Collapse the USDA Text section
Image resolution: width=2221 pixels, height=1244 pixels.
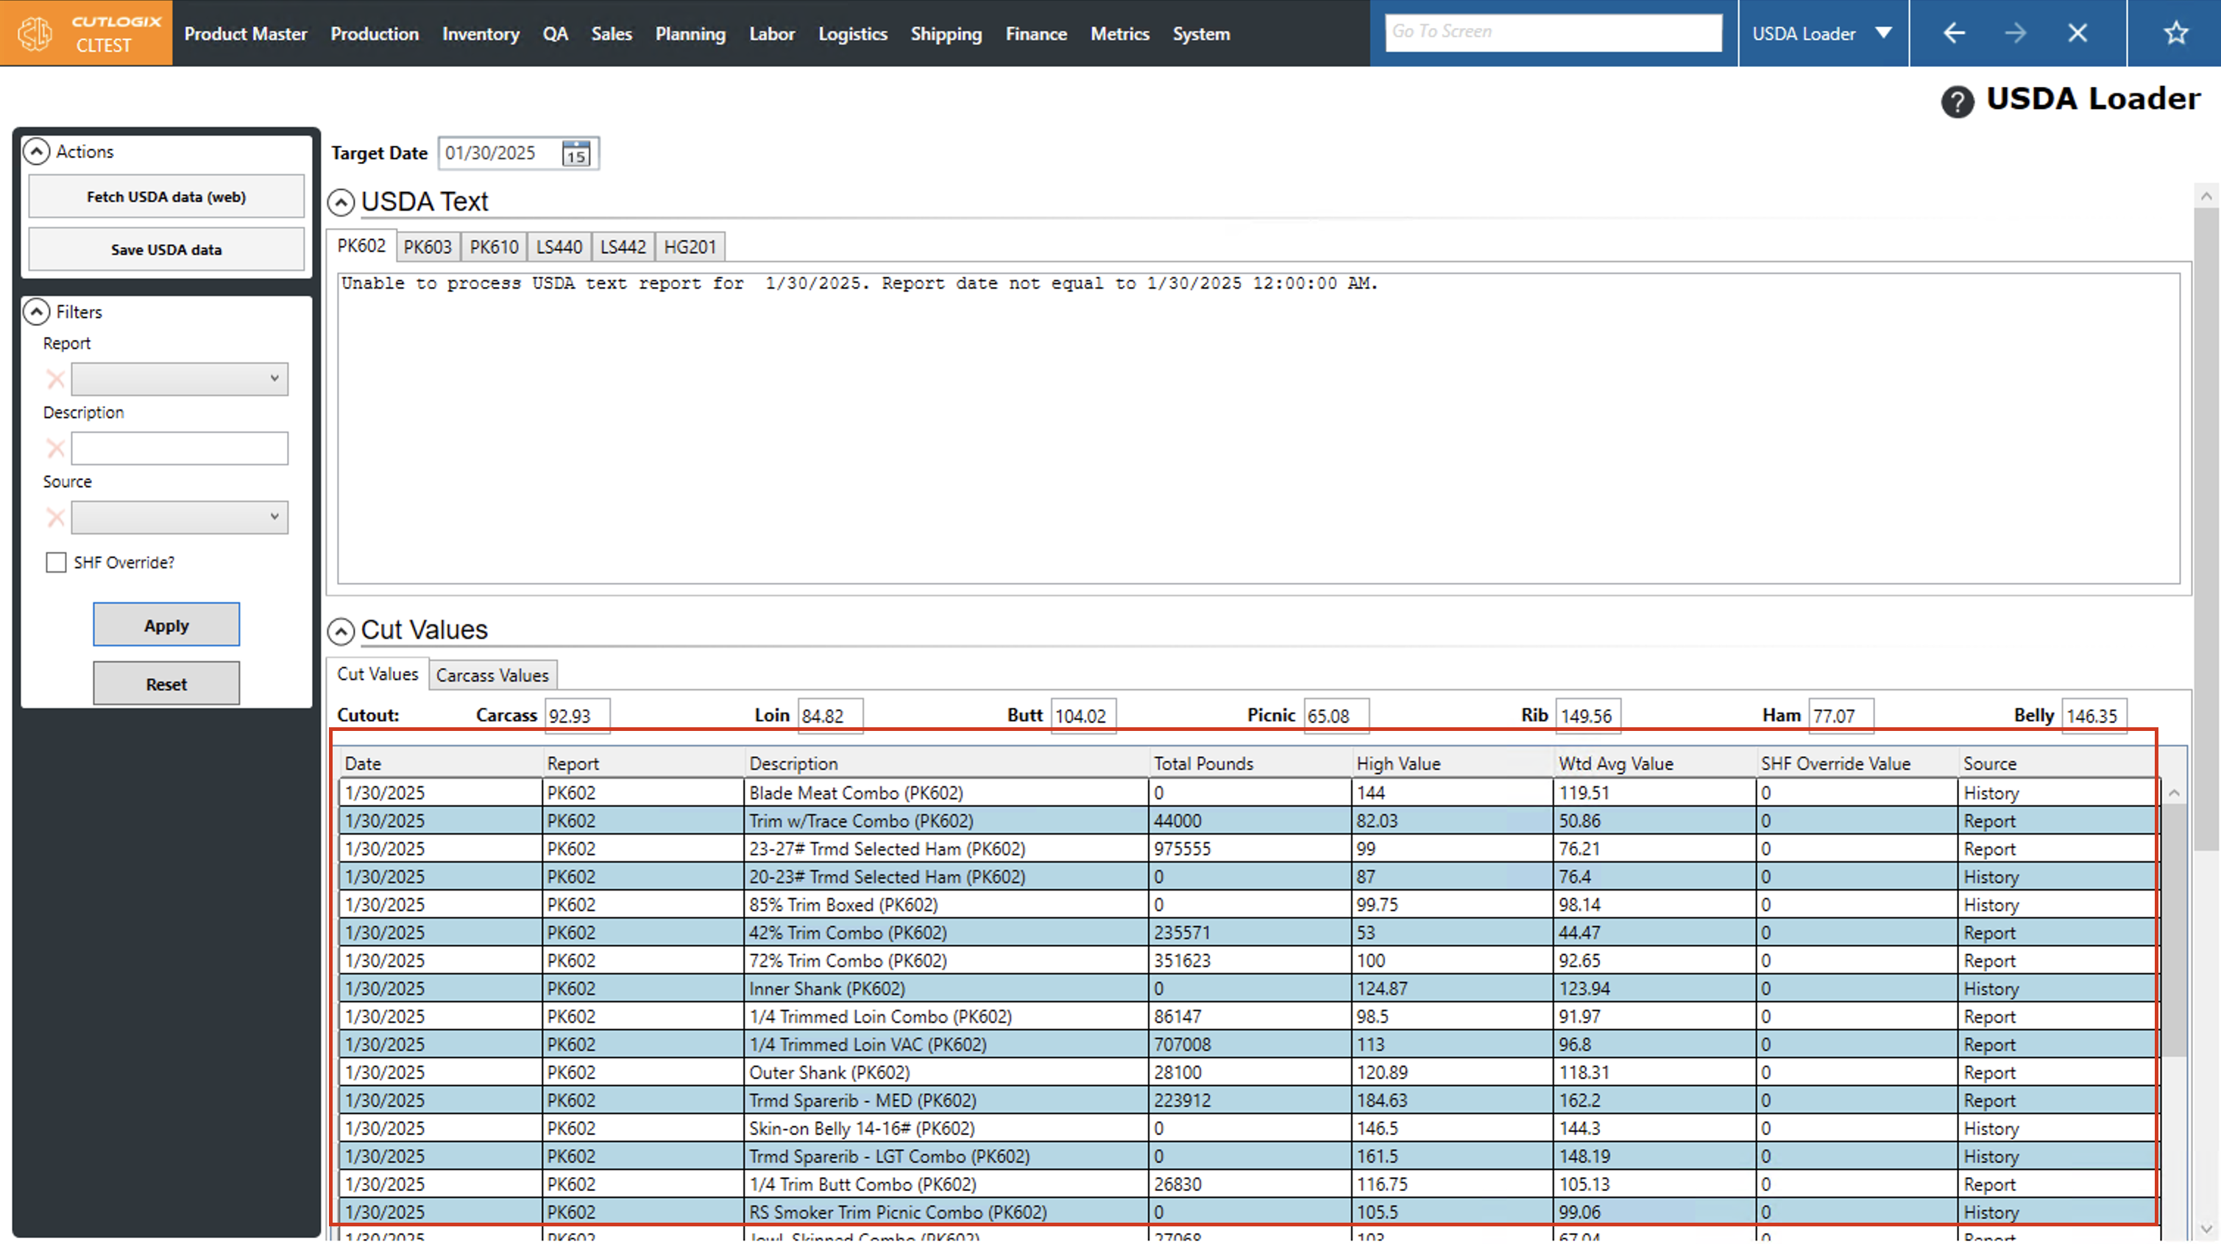341,202
